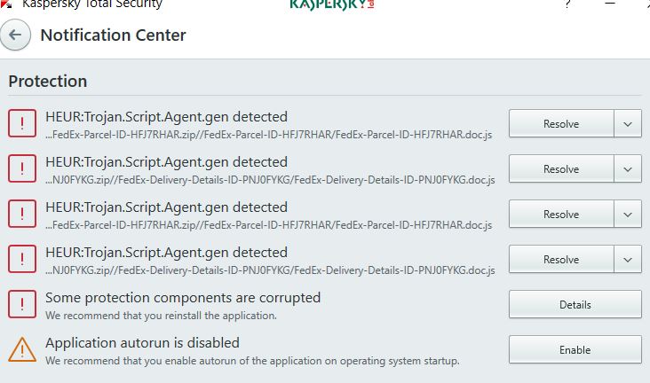Open the help question mark in title bar
Screen dimensions: 650x383
pyautogui.click(x=567, y=4)
